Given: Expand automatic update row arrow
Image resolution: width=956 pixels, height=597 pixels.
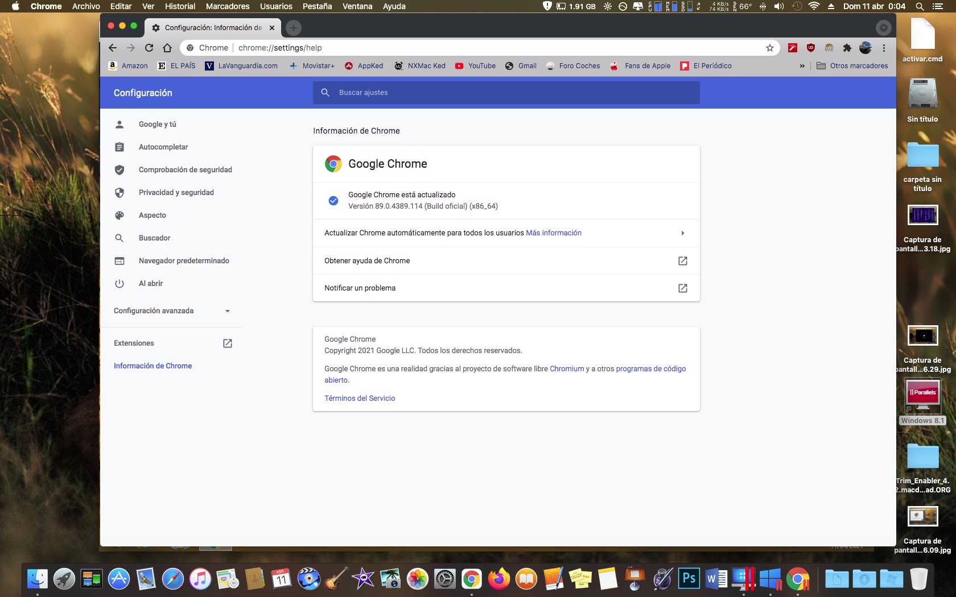Looking at the screenshot, I should tap(683, 233).
